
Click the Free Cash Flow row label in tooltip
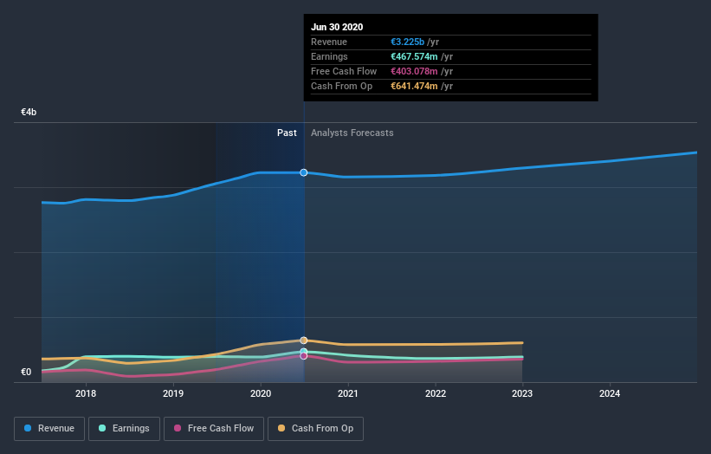click(x=344, y=71)
